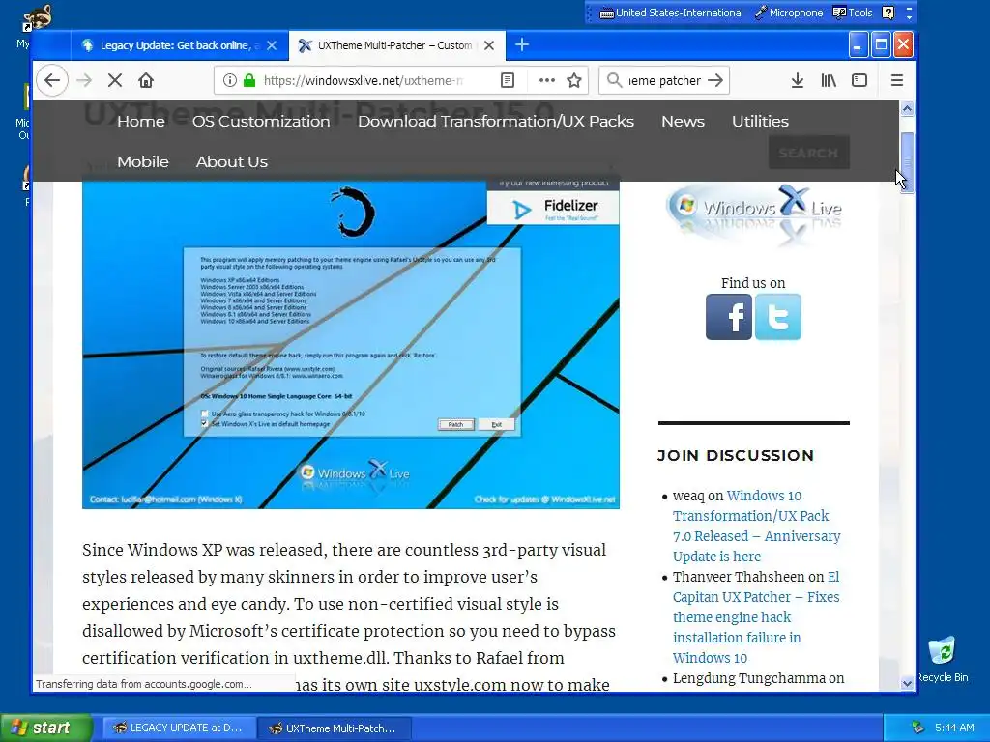The width and height of the screenshot is (990, 742).
Task: Open Microphone in language bar
Action: pos(789,13)
